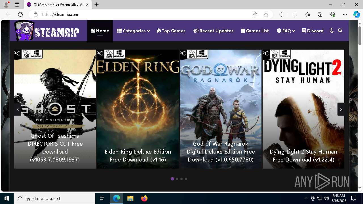Viewport: 363px width, 204px height.
Task: Launch Firefox from taskbar
Action: coord(144,198)
